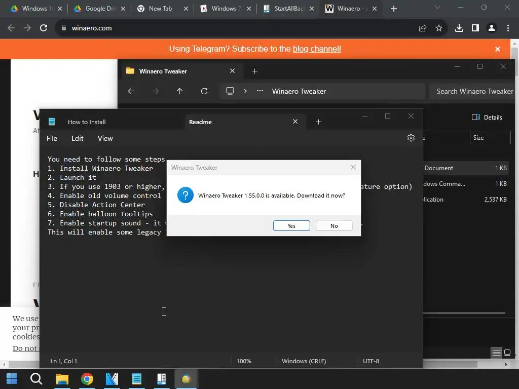This screenshot has width=519, height=389.
Task: Click the This PC monitor icon in Explorer address bar
Action: 230,91
